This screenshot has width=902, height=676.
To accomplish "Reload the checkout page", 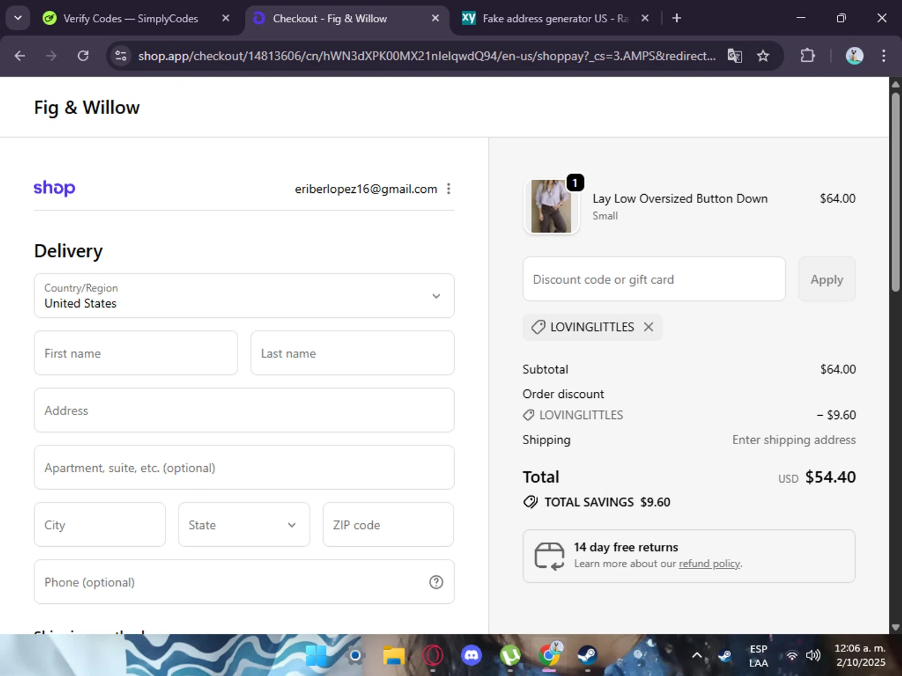I will click(x=83, y=56).
